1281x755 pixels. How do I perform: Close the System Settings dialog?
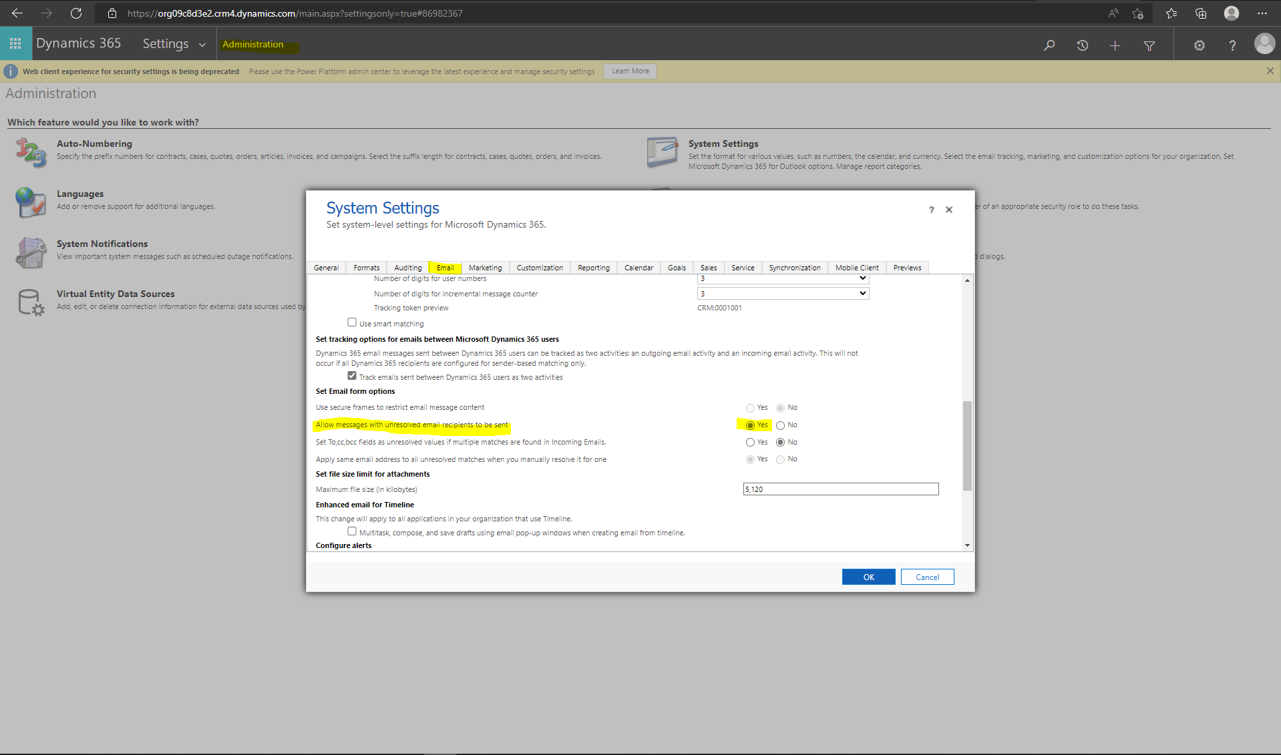[x=949, y=210]
